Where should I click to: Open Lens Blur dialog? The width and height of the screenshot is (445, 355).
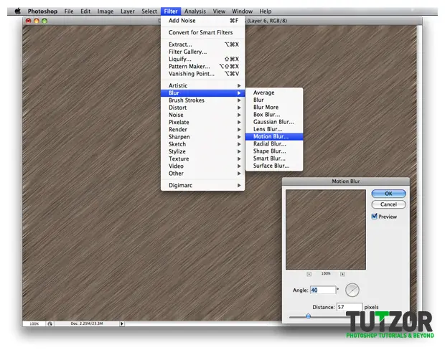[x=274, y=129]
